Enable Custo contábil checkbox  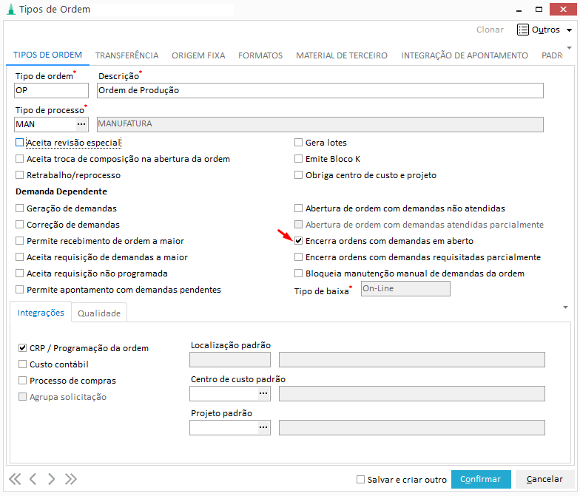click(x=22, y=364)
